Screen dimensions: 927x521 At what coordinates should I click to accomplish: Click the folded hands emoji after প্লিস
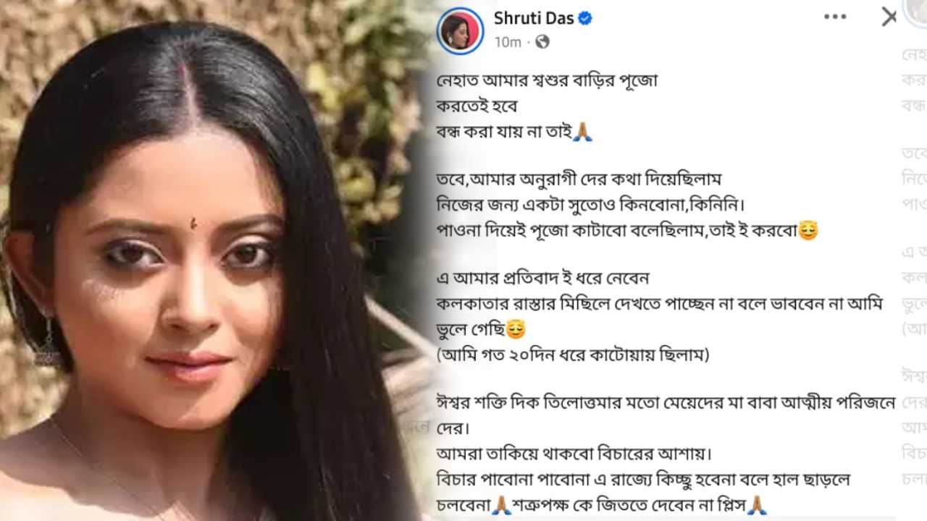[757, 504]
